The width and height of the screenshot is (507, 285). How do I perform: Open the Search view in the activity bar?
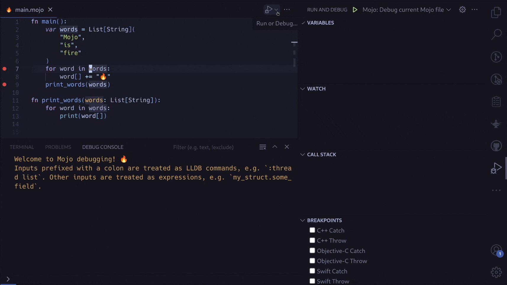point(497,34)
